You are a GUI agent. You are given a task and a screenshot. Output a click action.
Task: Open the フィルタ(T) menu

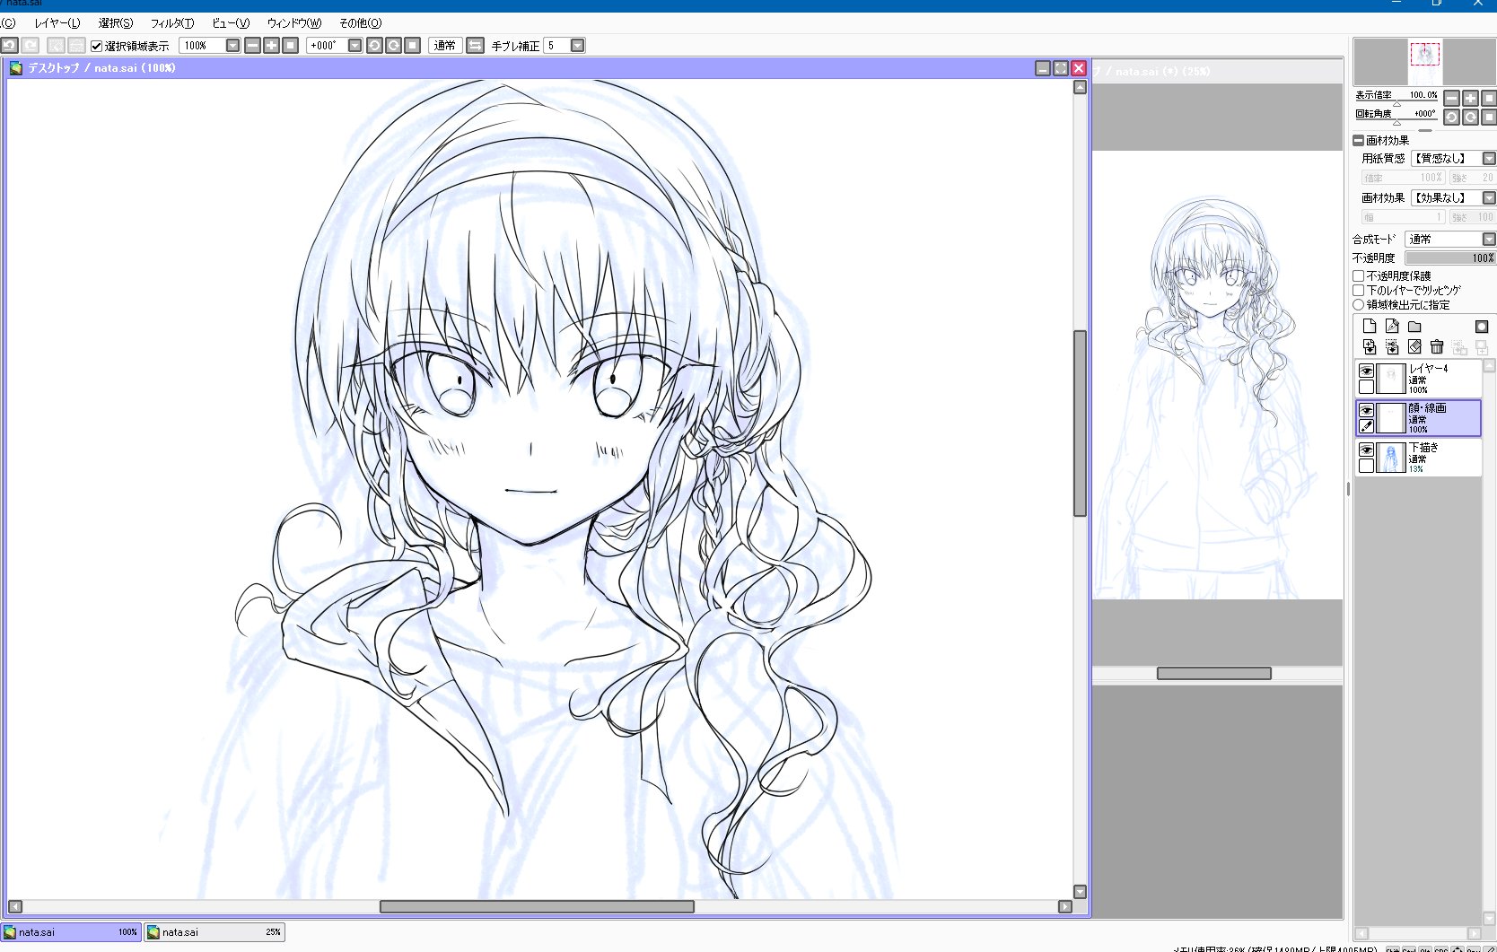click(x=172, y=23)
